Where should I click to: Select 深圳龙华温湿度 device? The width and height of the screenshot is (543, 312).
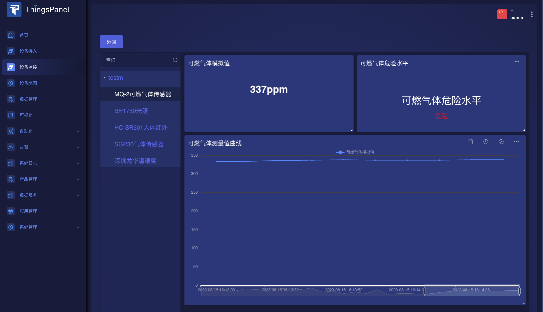(140, 161)
